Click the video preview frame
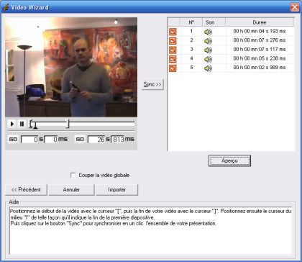 [x=71, y=67]
